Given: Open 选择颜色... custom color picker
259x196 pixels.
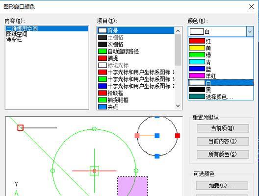Looking at the screenshot, I should (221, 97).
